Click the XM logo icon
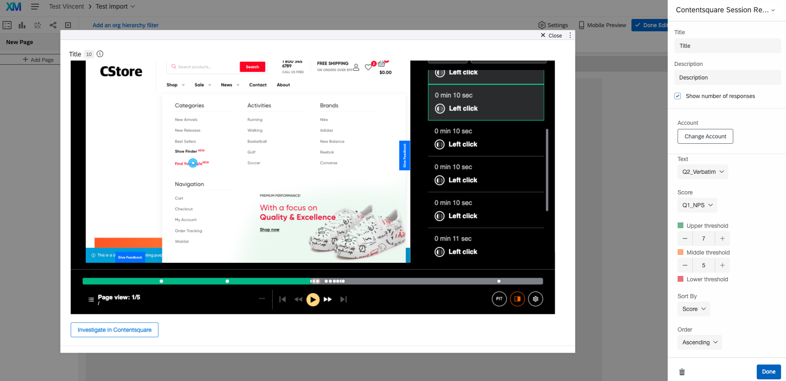Image resolution: width=786 pixels, height=381 pixels. tap(14, 7)
